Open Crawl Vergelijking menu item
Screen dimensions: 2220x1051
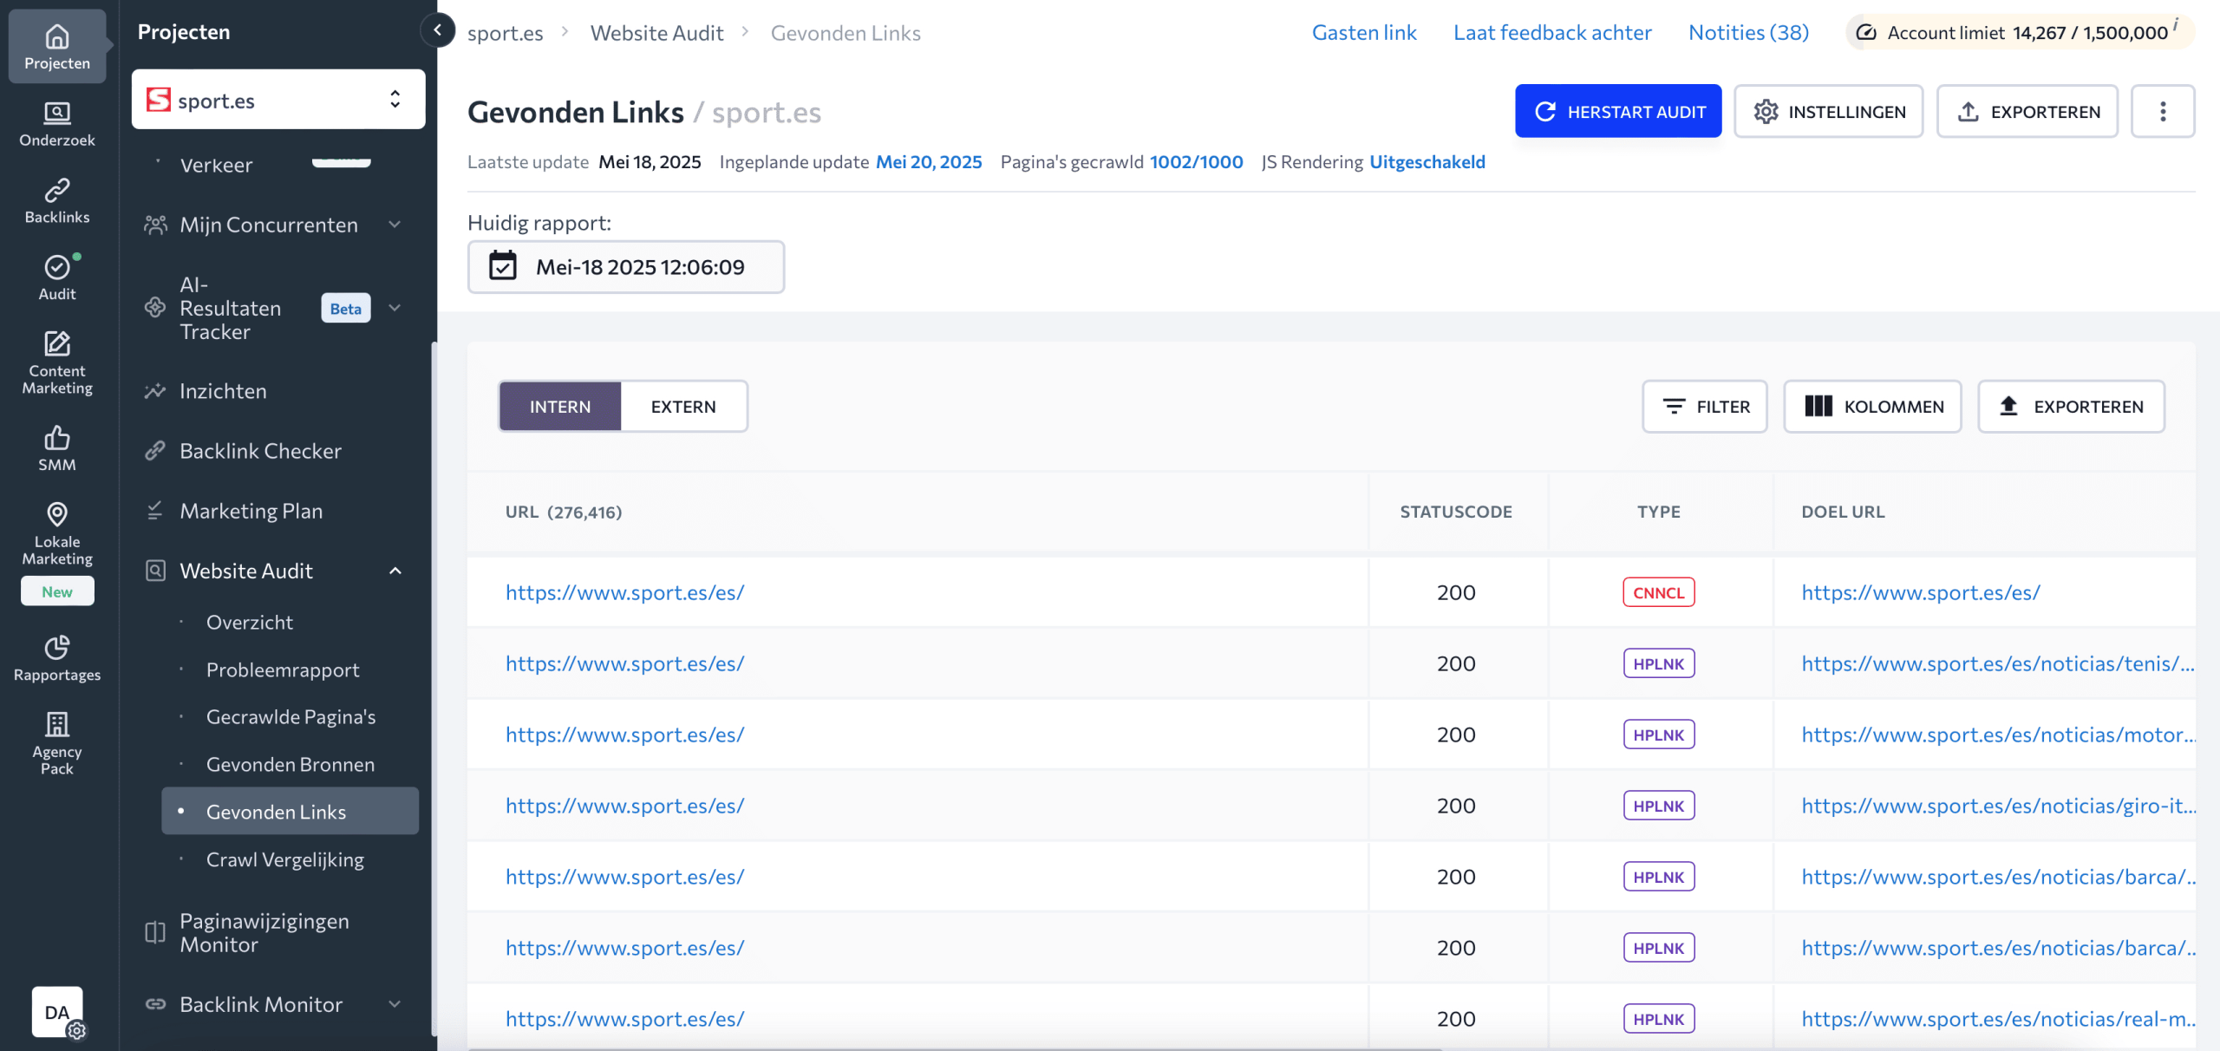285,859
